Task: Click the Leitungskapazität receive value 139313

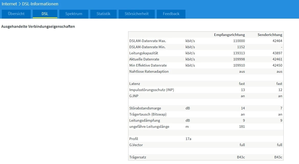Action: (239, 53)
